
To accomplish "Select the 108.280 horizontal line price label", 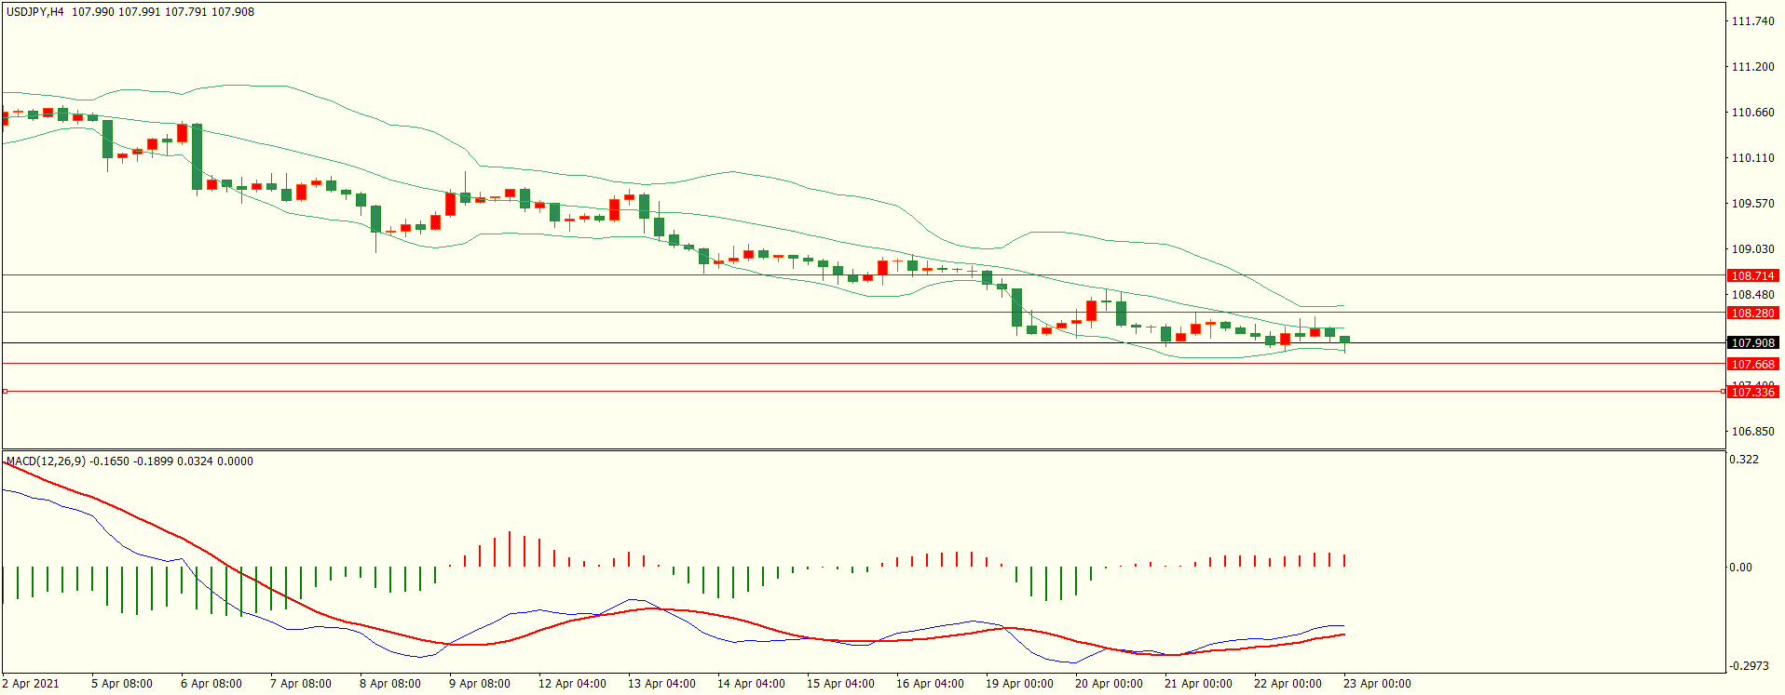I will pos(1752,314).
